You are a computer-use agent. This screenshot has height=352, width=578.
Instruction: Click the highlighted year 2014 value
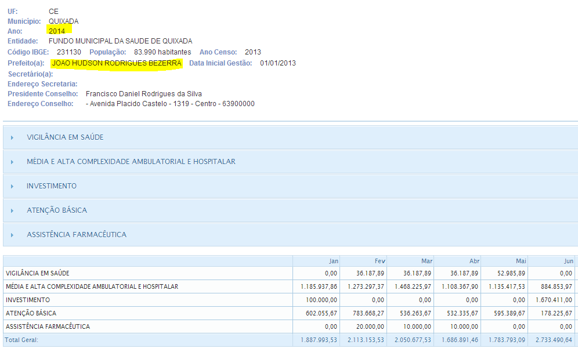point(57,31)
